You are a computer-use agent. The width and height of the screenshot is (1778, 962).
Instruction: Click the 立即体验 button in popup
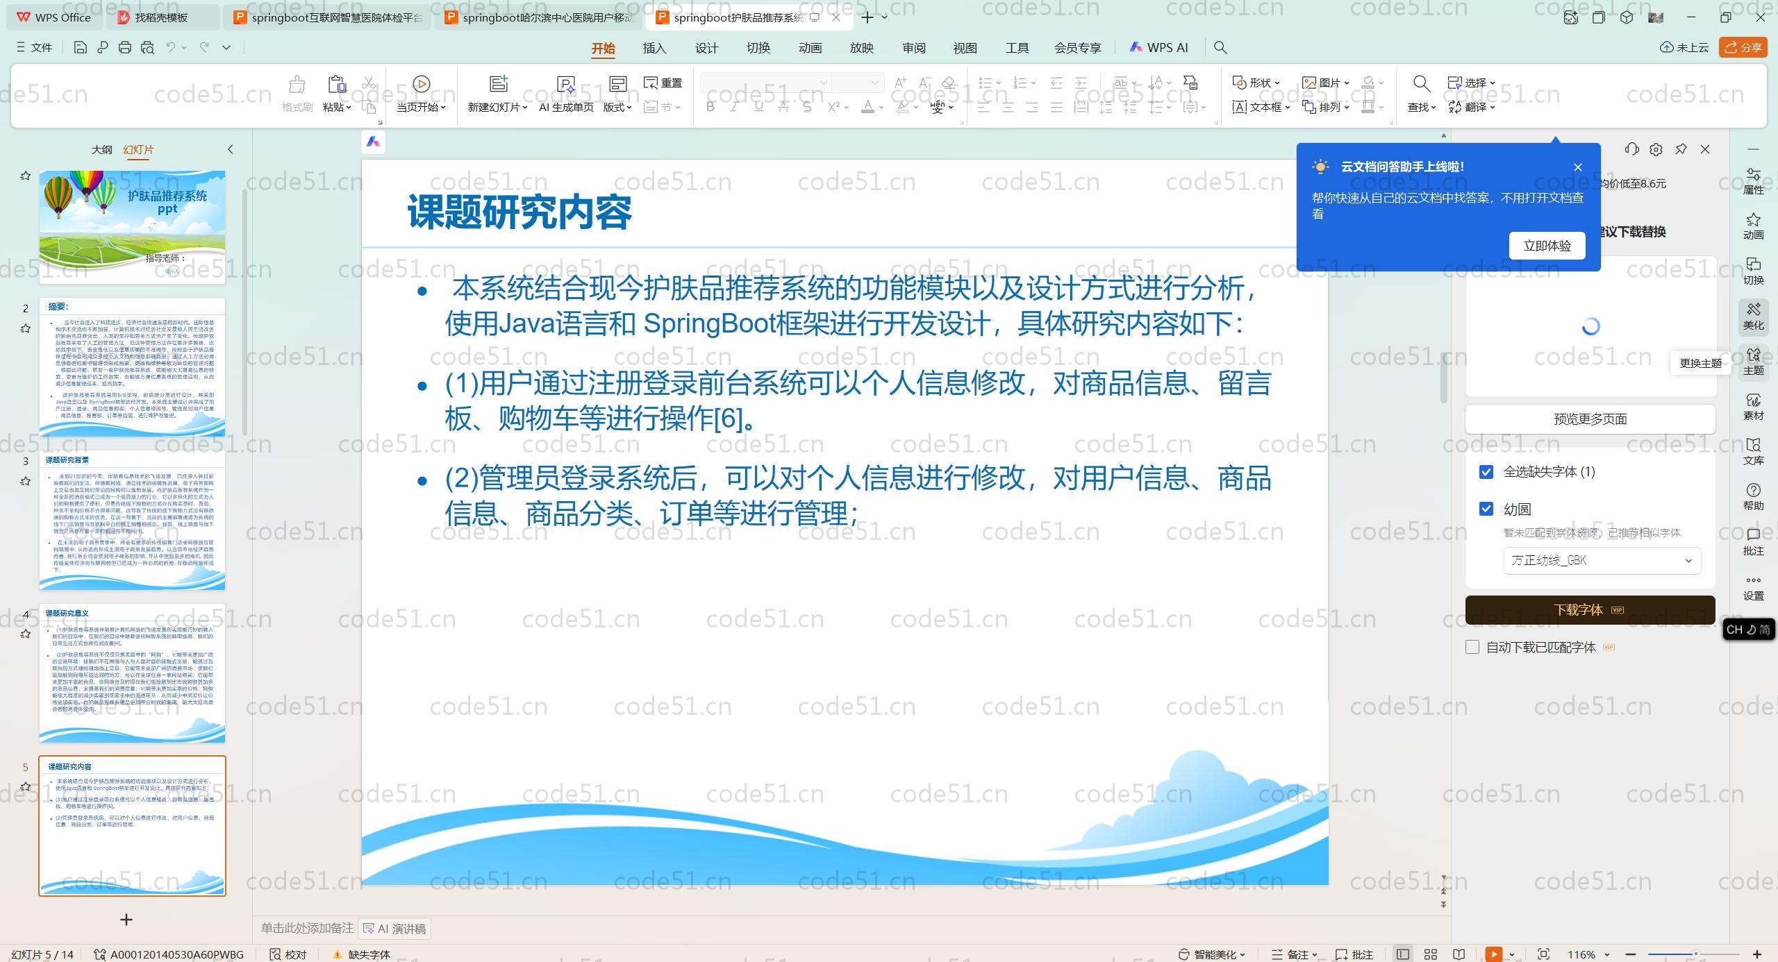(x=1547, y=246)
